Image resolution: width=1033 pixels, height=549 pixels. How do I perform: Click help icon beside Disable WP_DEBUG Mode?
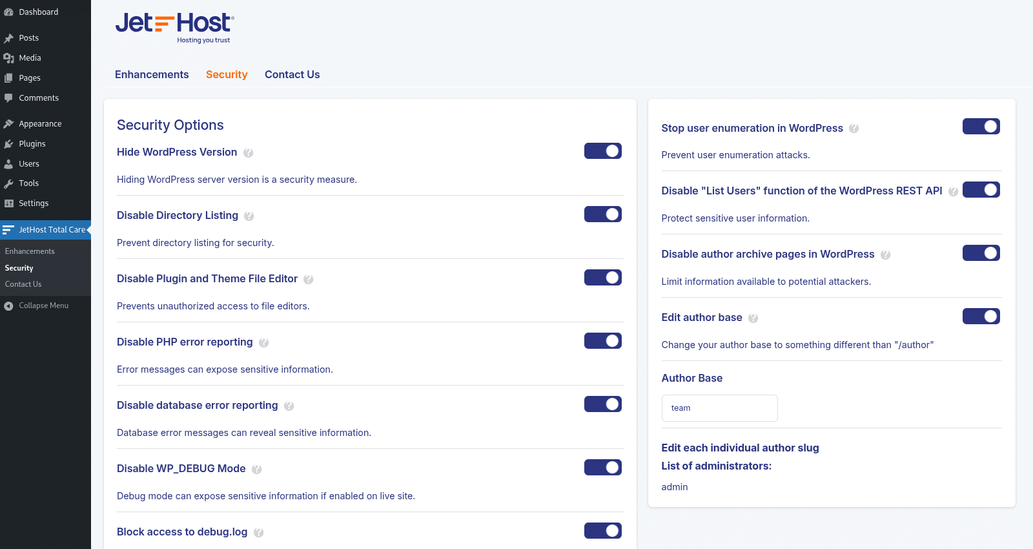click(256, 470)
